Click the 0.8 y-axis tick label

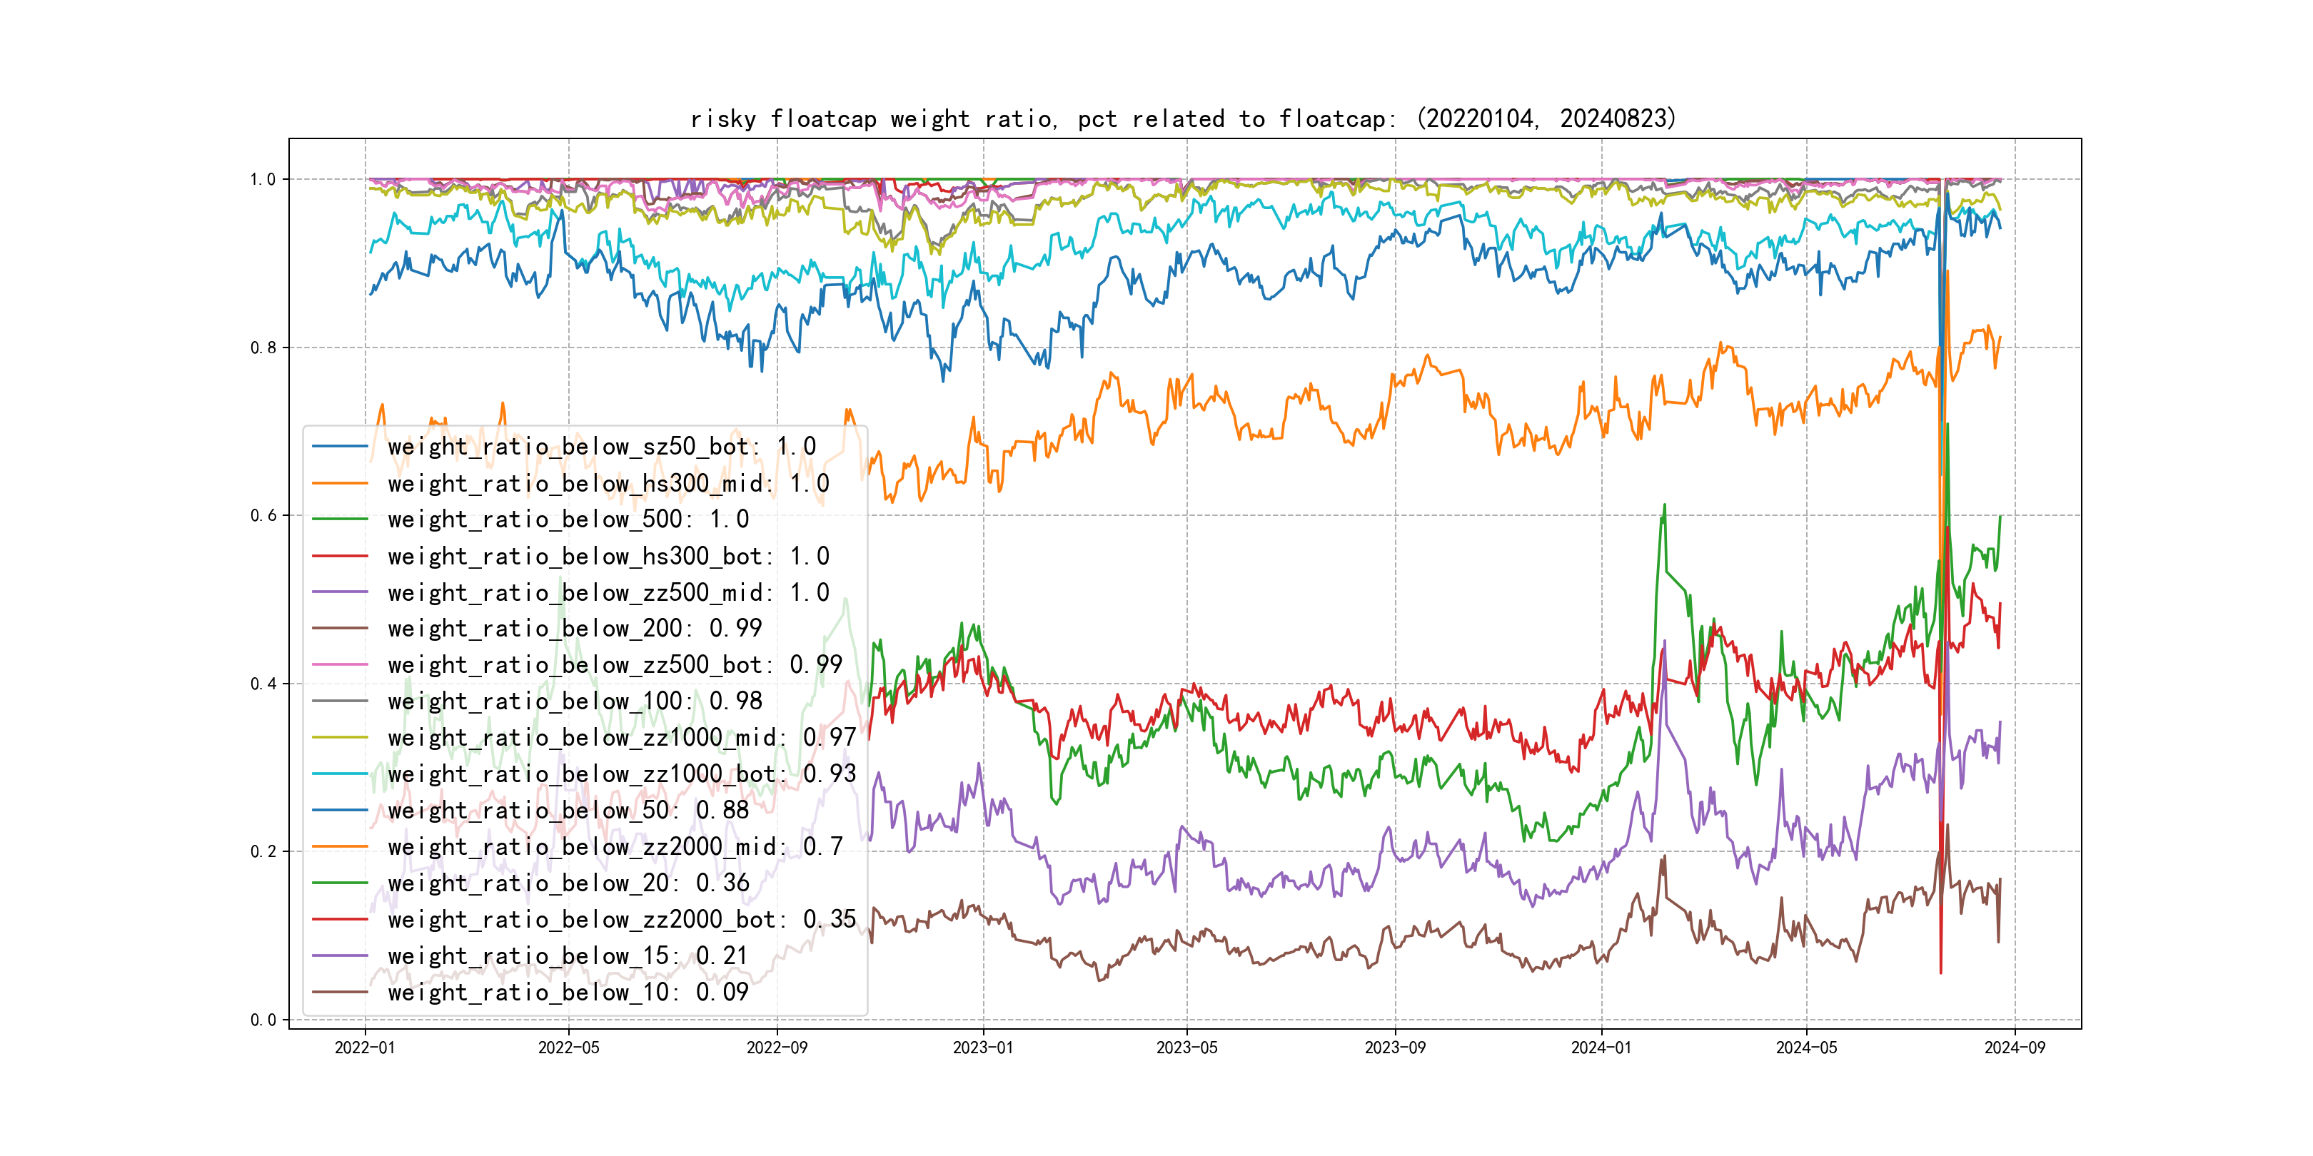click(262, 348)
